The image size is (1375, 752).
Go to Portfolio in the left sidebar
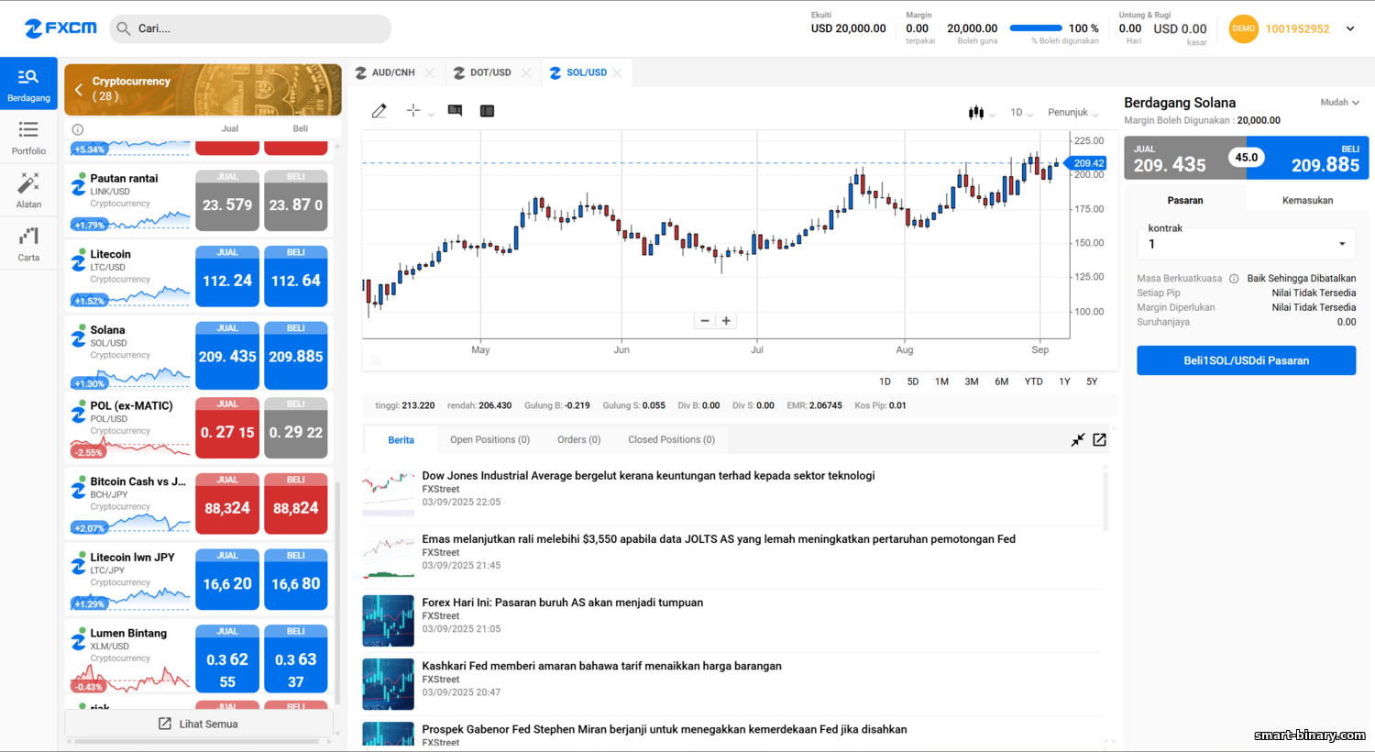pos(28,138)
